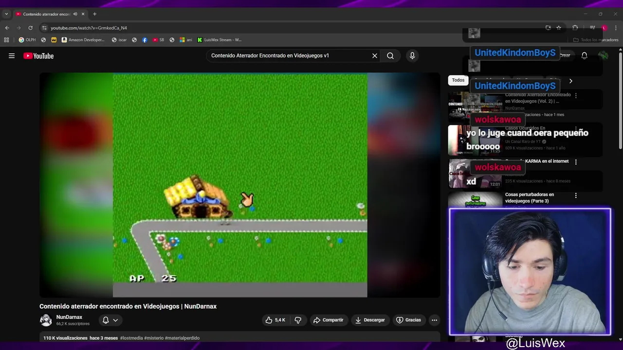623x350 pixels.
Task: Open the NunDarnax channel avatar
Action: click(46, 320)
